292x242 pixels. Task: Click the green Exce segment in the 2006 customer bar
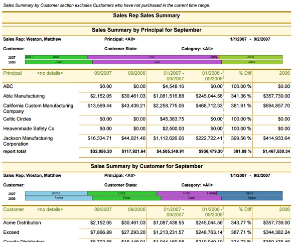pyautogui.click(x=126, y=198)
